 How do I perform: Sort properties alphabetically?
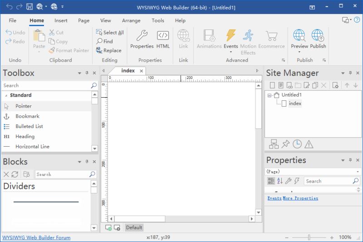(280, 181)
